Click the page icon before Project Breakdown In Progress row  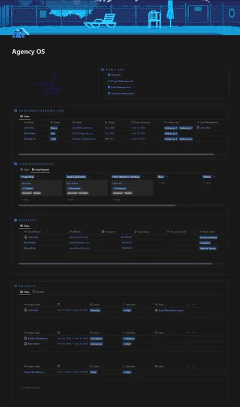(26, 338)
